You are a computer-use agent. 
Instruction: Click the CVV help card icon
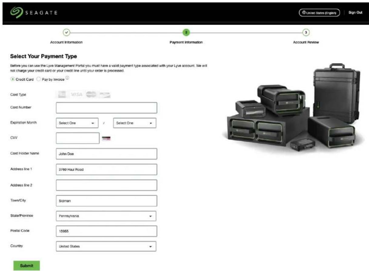tap(106, 138)
